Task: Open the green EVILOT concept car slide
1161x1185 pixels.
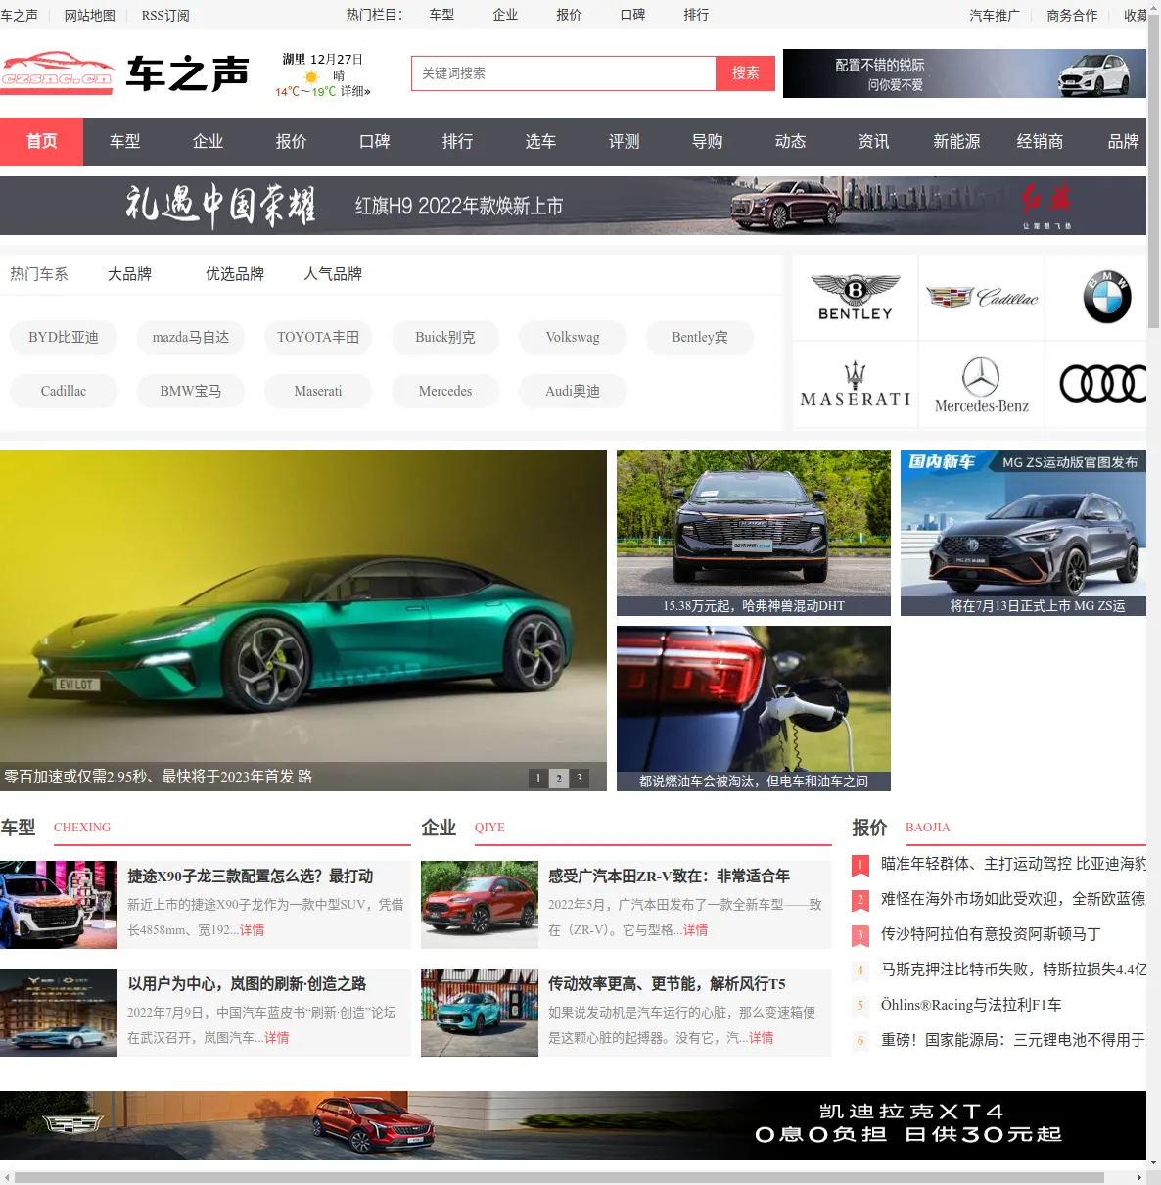Action: click(x=303, y=621)
